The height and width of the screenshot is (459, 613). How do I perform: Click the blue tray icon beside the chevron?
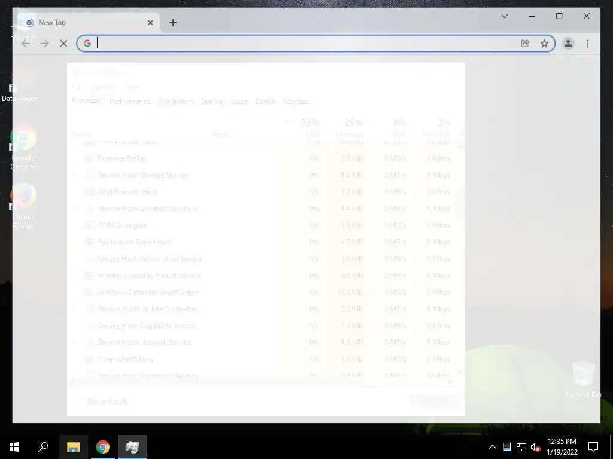coord(506,447)
